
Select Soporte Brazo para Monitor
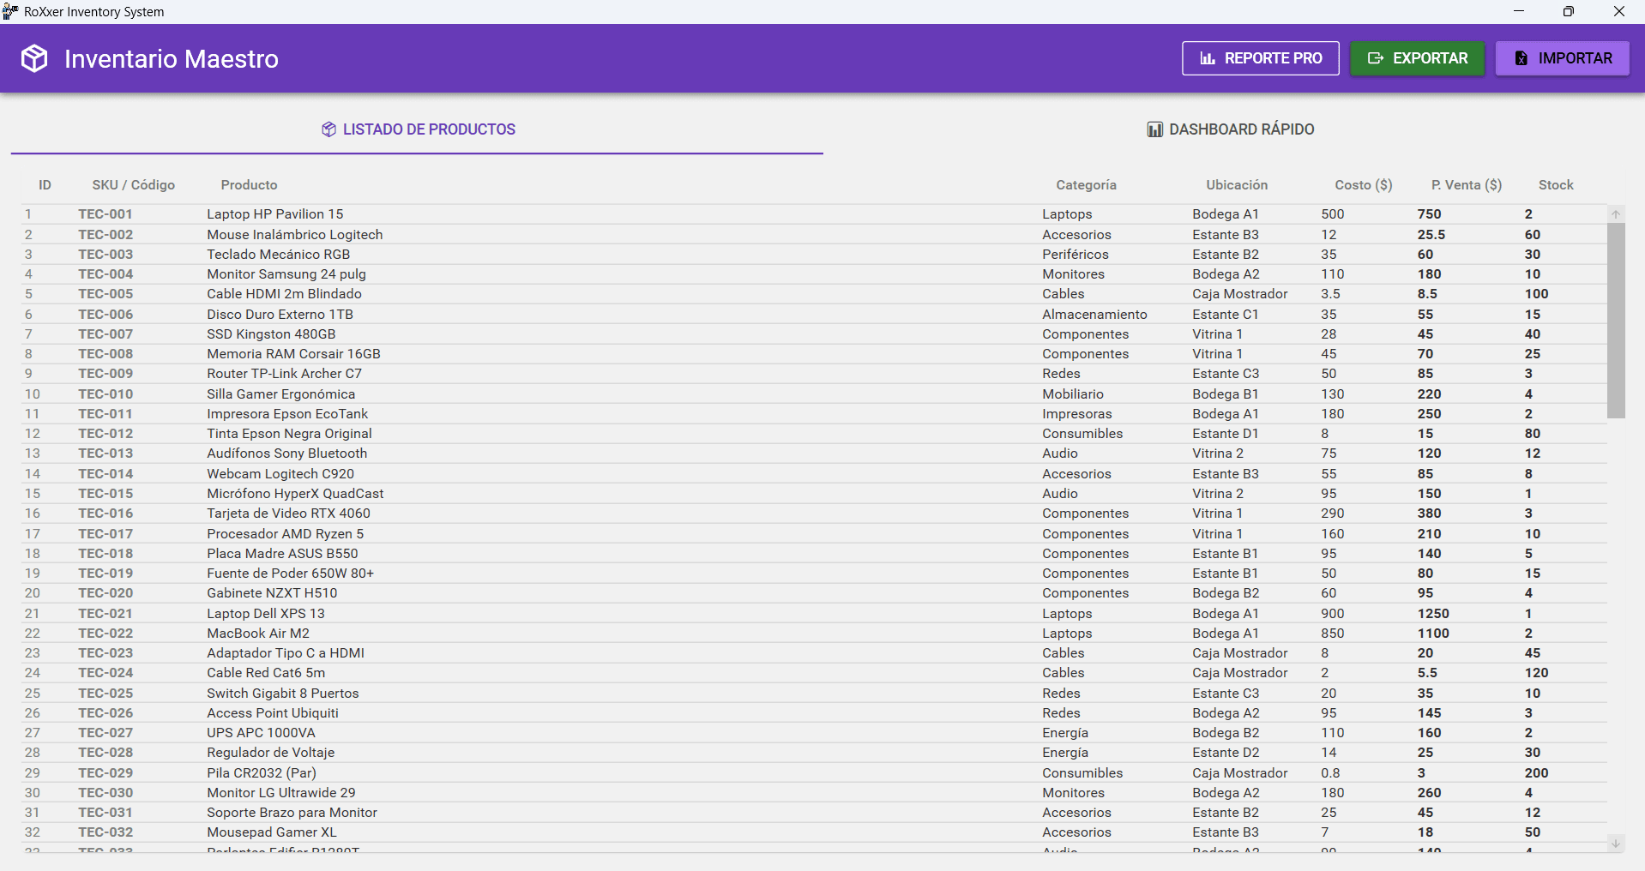click(292, 813)
